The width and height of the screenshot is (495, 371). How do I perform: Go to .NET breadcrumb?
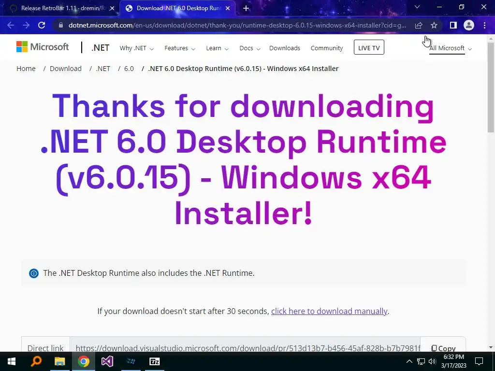point(103,69)
